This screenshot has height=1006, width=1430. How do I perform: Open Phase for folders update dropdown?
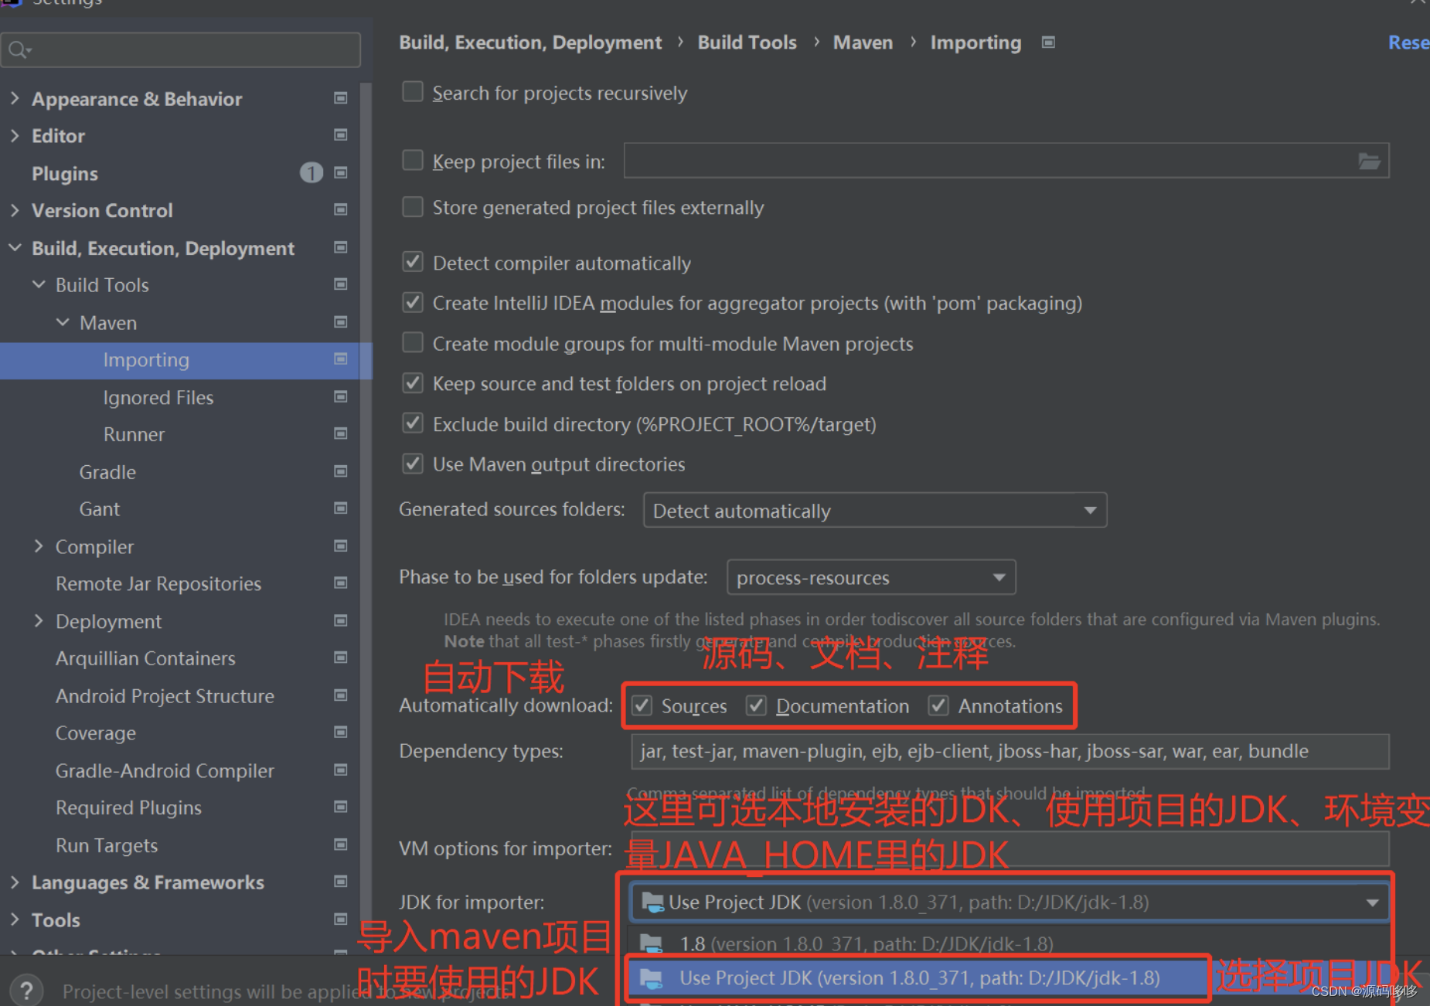tap(871, 578)
